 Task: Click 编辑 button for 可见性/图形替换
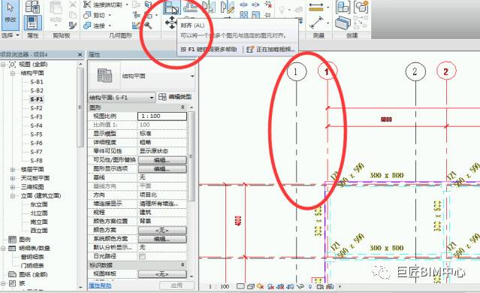click(162, 160)
